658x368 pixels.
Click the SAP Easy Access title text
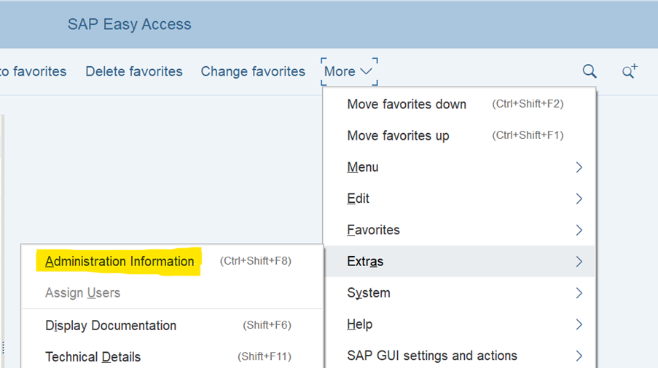click(x=129, y=24)
